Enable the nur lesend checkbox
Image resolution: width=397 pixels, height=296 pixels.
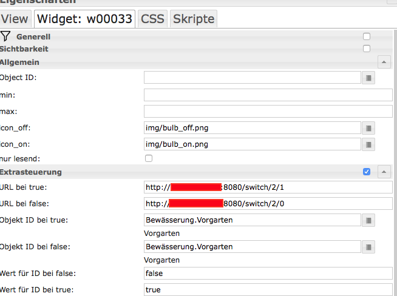click(149, 158)
